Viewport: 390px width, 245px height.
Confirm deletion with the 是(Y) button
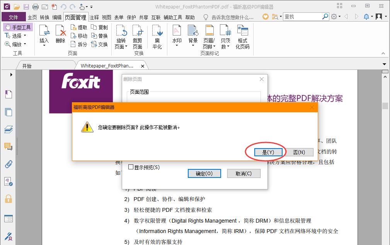(268, 152)
